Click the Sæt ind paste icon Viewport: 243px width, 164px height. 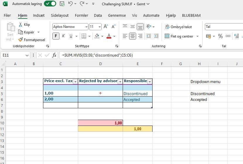[x=11, y=27]
